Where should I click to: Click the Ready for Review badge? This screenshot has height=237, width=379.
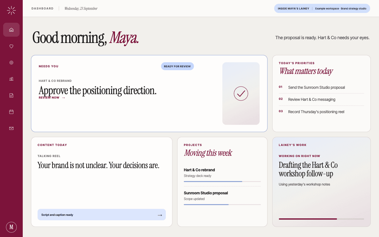[x=177, y=66]
